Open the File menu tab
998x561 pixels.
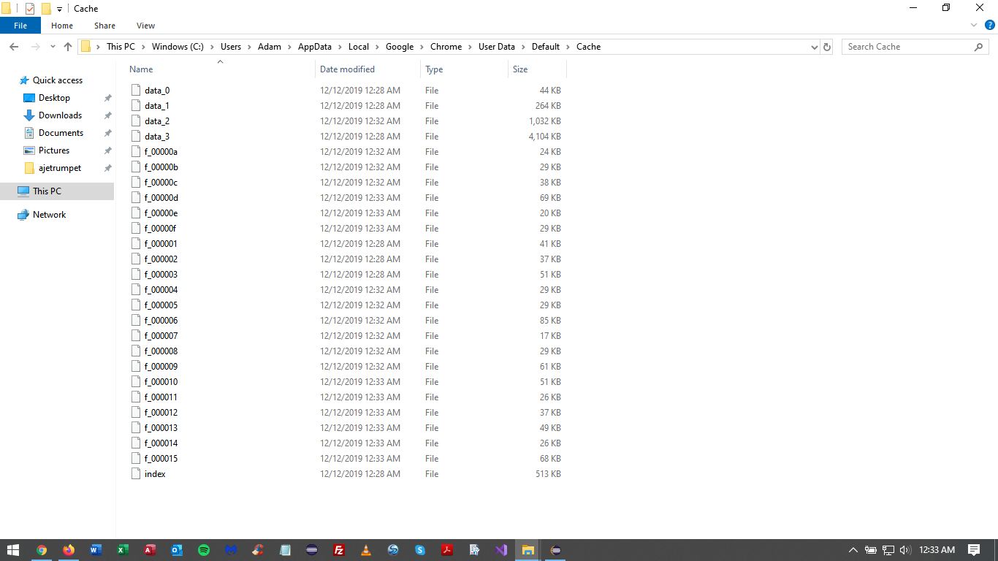20,26
